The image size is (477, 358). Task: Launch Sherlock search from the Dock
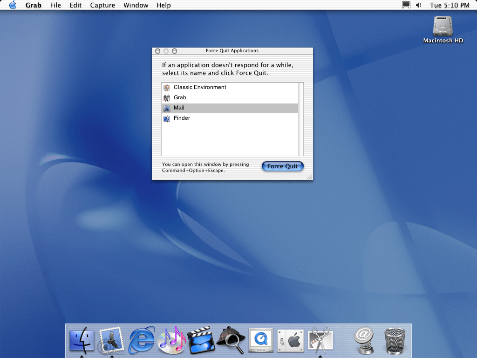231,340
